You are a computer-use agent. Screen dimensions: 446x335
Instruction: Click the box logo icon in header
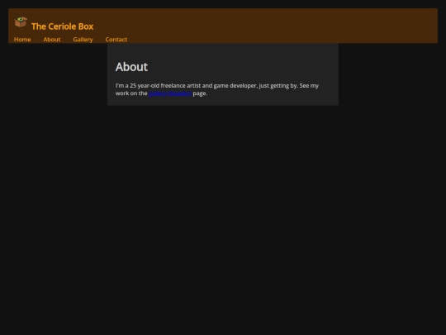point(21,22)
